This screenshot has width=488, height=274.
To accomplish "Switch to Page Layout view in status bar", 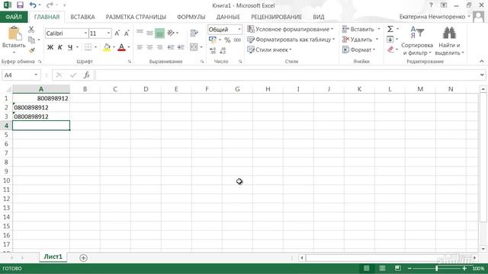I will (382, 268).
